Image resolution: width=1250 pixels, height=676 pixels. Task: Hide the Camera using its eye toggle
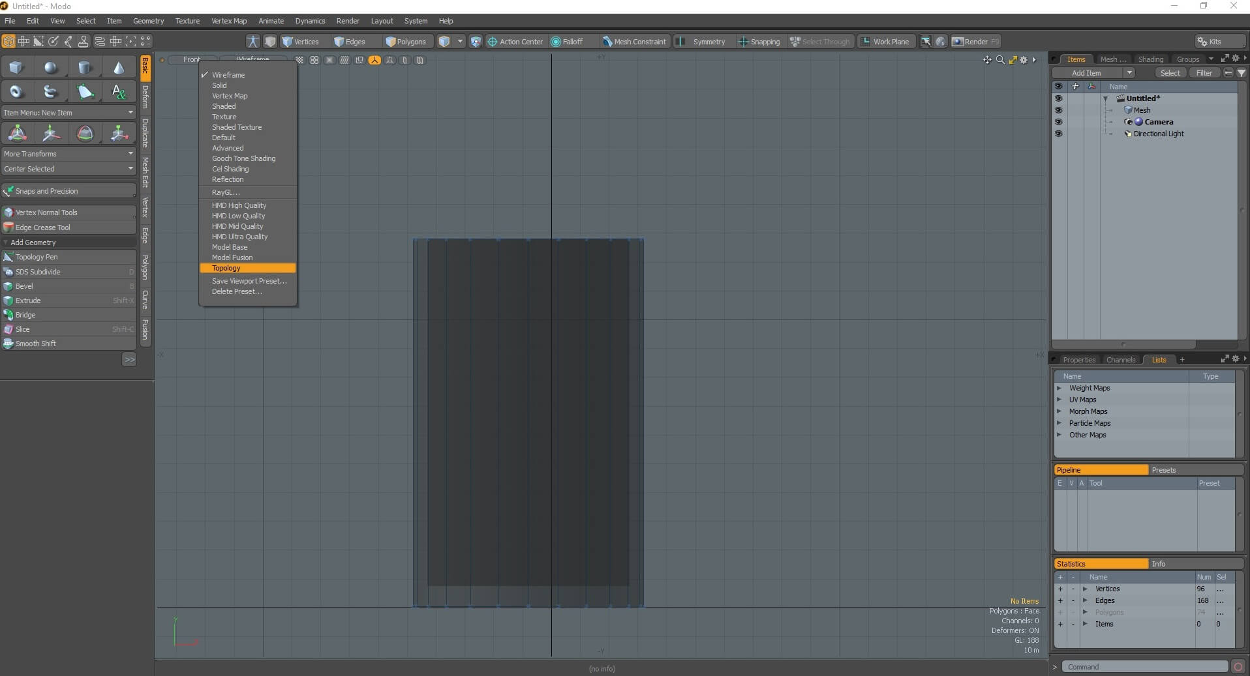pyautogui.click(x=1059, y=122)
